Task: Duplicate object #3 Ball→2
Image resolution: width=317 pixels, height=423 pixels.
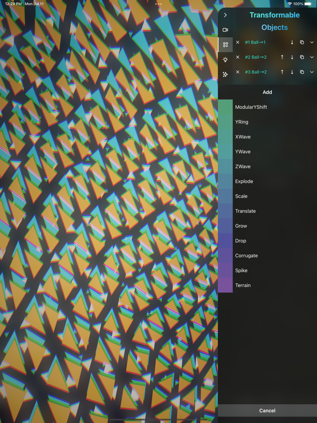Action: point(302,72)
